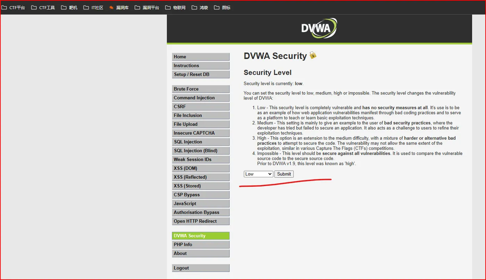Image resolution: width=486 pixels, height=280 pixels.
Task: Click the bold "bad security practices" text
Action: click(407, 123)
